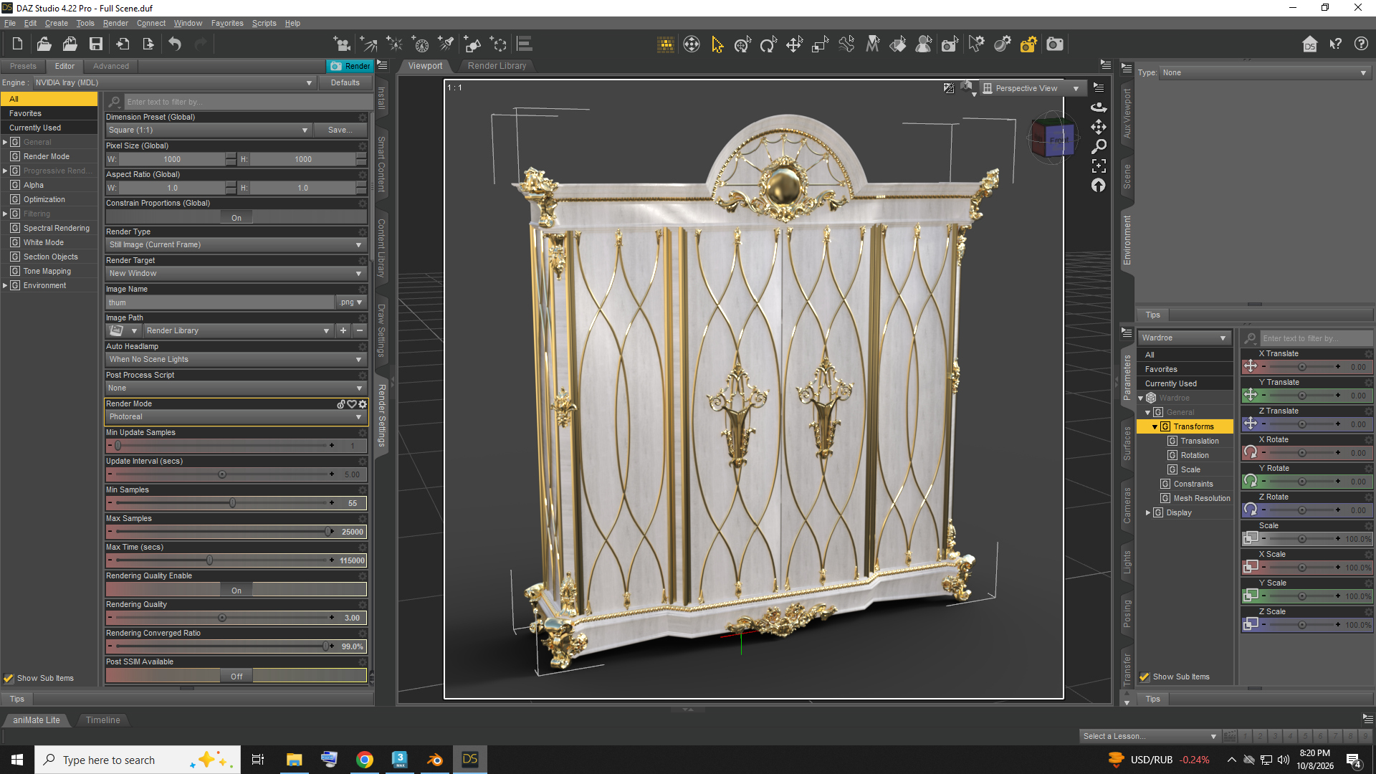Switch to the Render Library tab
The image size is (1376, 774).
[497, 66]
